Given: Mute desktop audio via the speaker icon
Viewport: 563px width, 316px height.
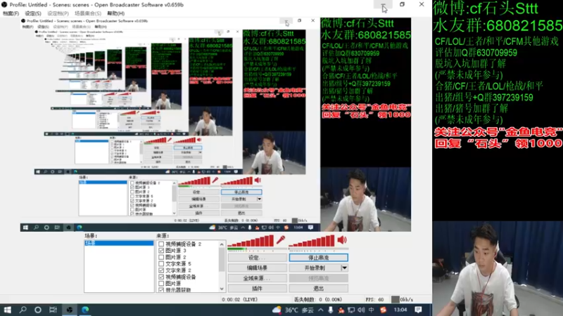Looking at the screenshot, I should pyautogui.click(x=342, y=240).
